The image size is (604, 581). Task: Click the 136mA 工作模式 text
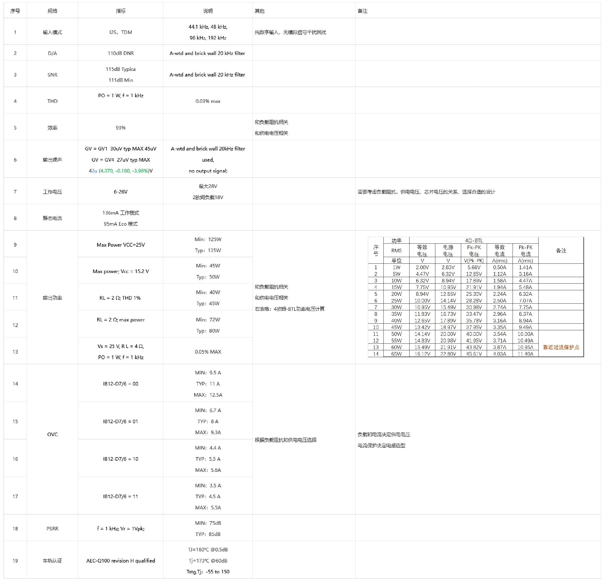(x=121, y=213)
